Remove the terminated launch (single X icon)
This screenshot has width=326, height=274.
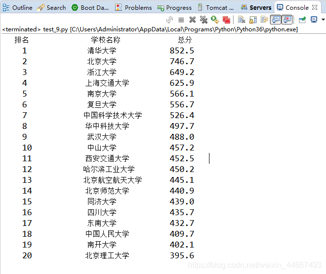(193, 20)
